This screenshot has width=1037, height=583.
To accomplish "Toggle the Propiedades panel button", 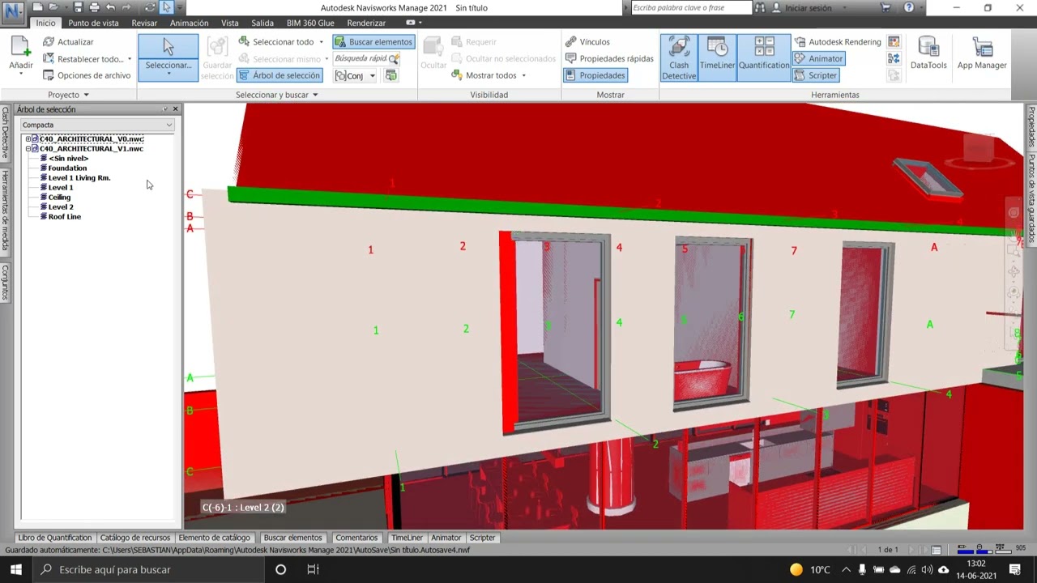I will click(595, 75).
